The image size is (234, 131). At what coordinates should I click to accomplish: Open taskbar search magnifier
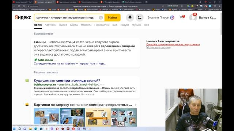(x=19, y=129)
